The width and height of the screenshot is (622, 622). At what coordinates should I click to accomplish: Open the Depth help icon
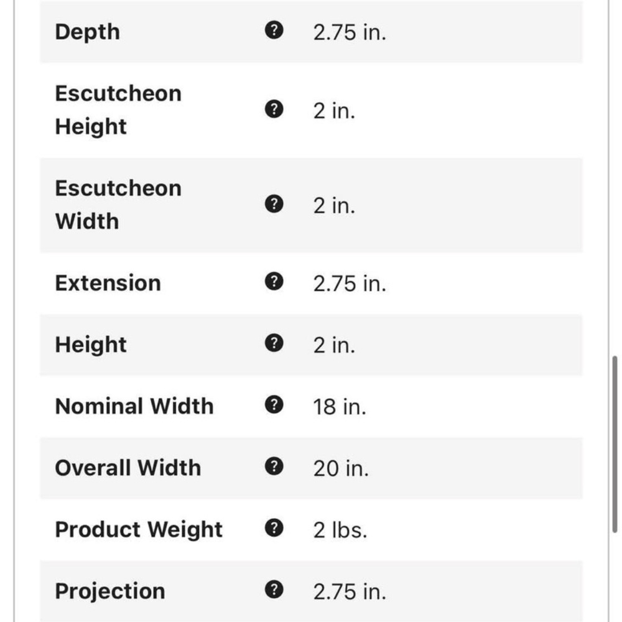274,30
